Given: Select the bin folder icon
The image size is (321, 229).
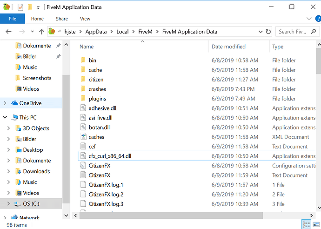Looking at the screenshot, I should (x=83, y=60).
